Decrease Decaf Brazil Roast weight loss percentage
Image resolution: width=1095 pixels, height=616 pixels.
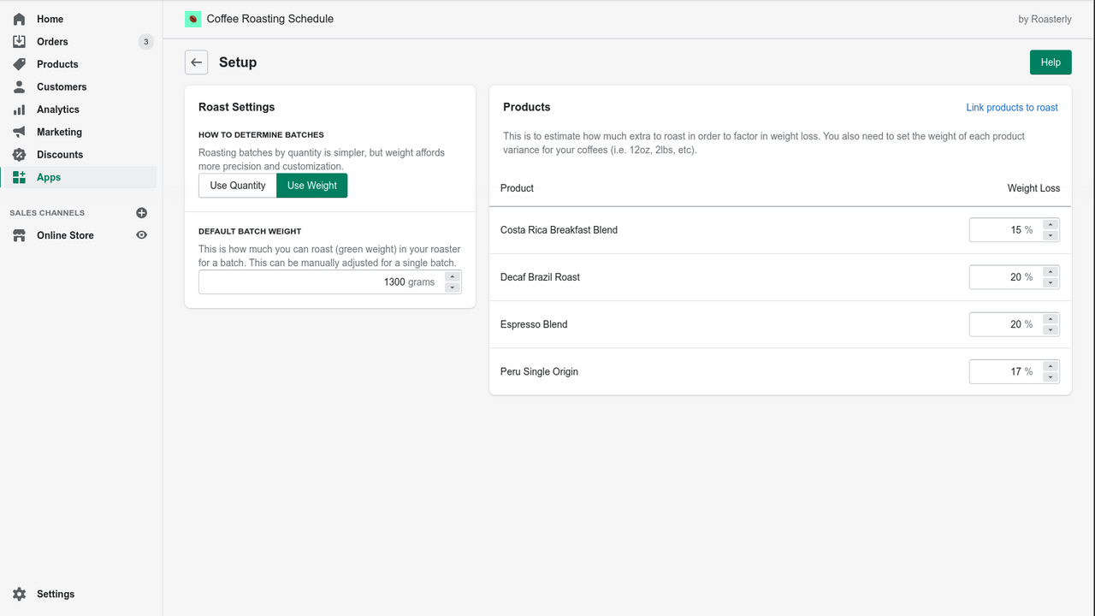tap(1051, 281)
